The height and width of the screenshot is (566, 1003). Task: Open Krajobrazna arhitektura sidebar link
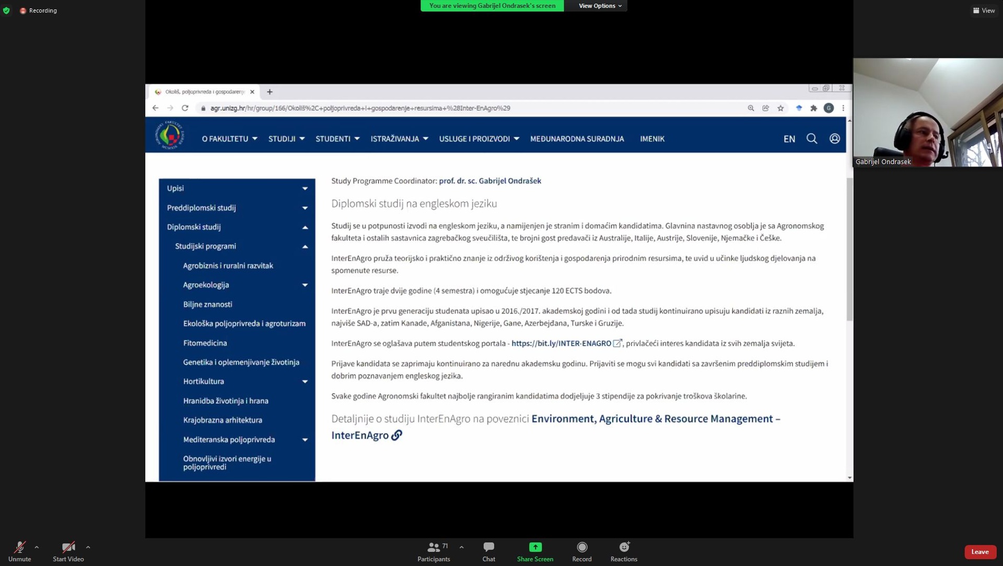point(223,420)
